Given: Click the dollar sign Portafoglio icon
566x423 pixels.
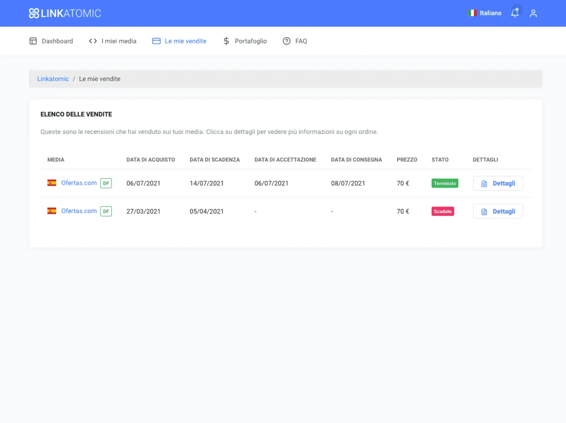Looking at the screenshot, I should (226, 41).
